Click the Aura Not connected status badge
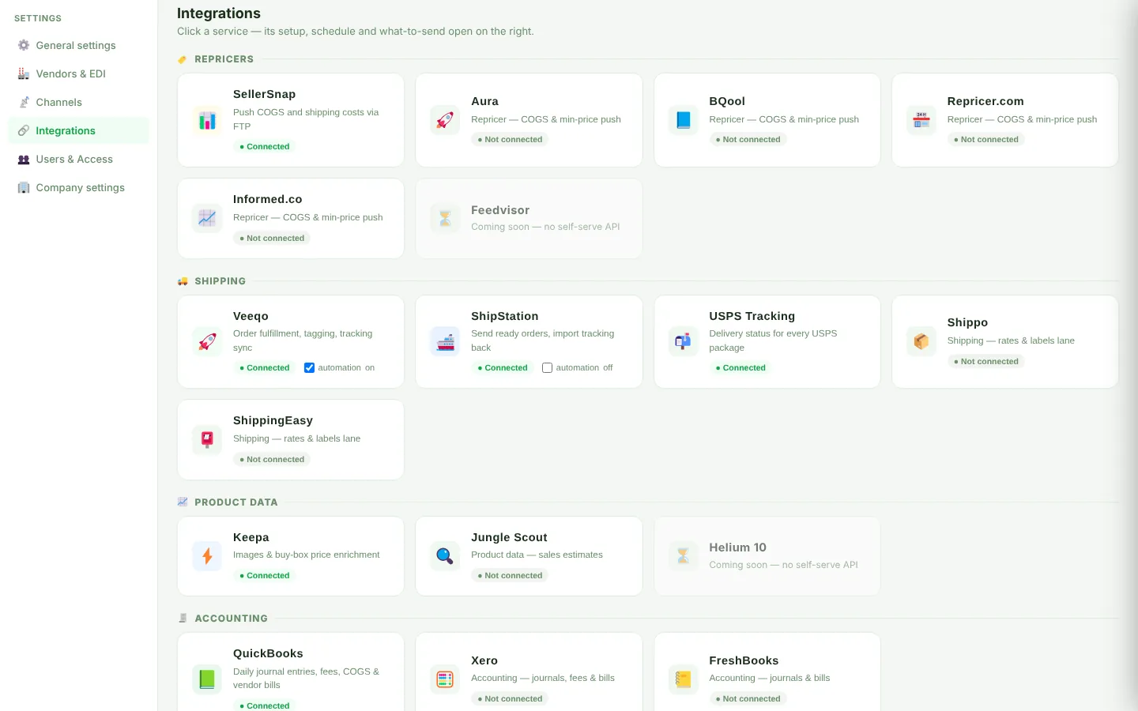1138x711 pixels. point(510,139)
